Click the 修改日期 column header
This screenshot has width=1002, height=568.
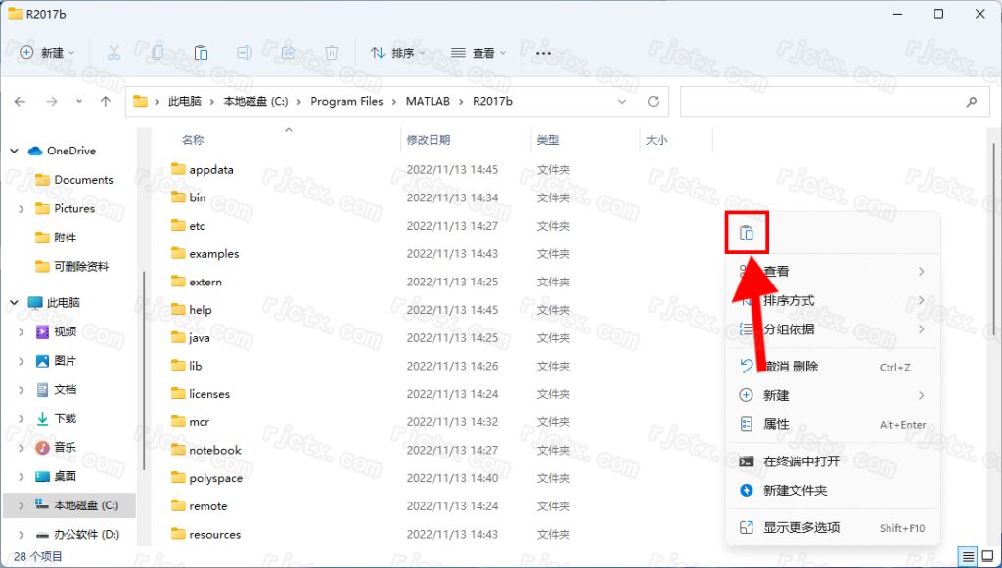429,140
